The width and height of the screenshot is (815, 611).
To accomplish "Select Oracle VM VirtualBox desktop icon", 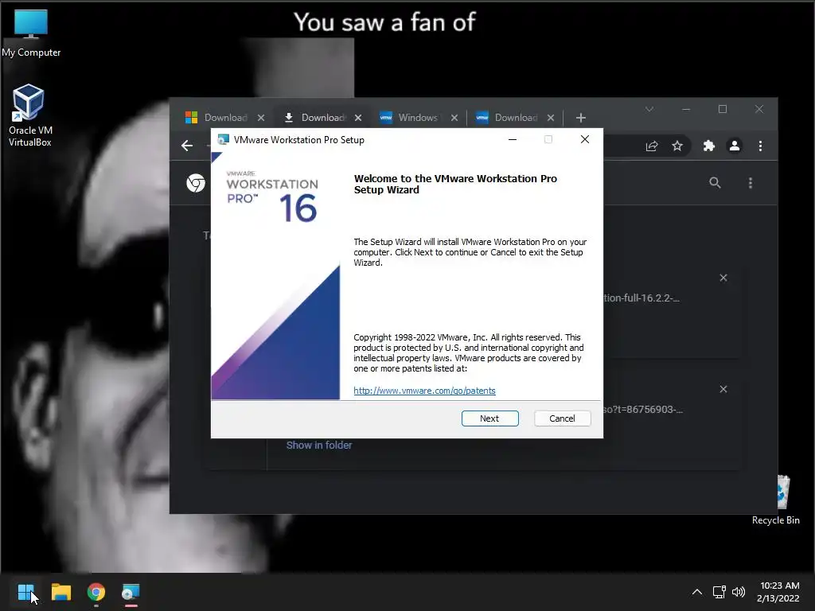I will pos(29,115).
